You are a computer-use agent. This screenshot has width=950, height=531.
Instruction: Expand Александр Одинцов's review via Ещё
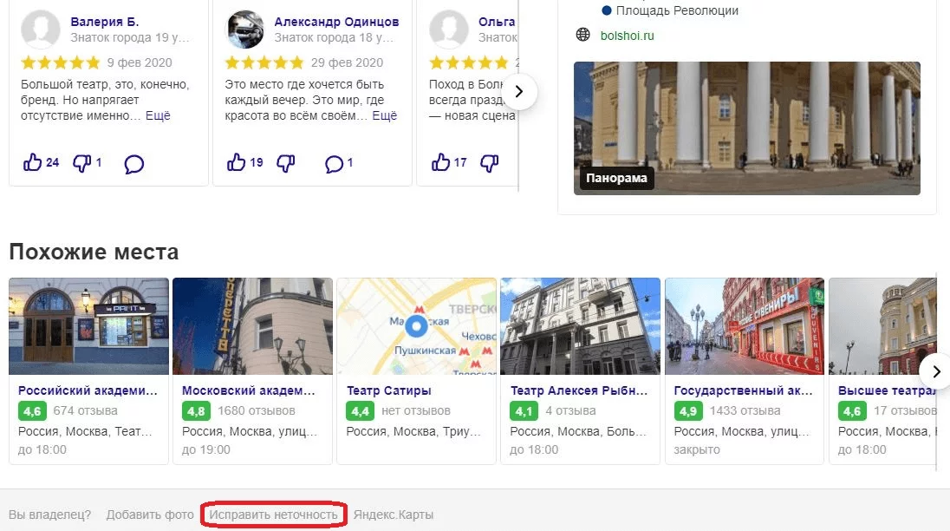click(384, 115)
